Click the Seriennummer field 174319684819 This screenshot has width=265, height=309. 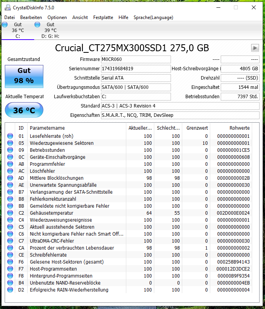(x=136, y=69)
